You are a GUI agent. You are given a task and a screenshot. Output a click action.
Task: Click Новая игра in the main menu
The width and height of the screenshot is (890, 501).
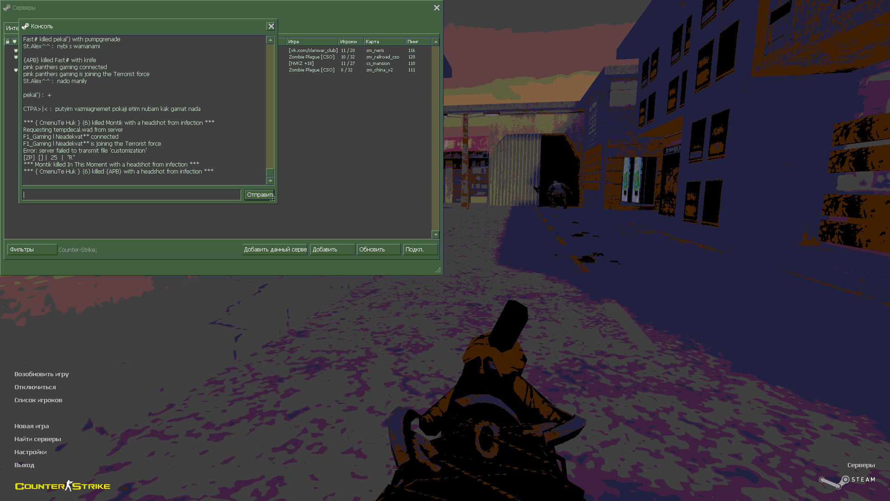(x=32, y=426)
